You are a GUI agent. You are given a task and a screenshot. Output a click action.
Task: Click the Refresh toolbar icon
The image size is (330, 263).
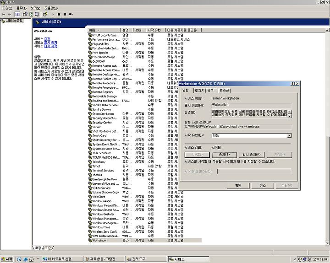click(x=31, y=14)
